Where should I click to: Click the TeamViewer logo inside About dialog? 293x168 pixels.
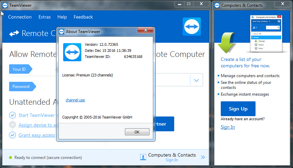(x=72, y=52)
